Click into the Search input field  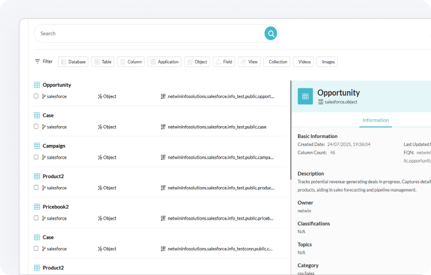coord(148,34)
